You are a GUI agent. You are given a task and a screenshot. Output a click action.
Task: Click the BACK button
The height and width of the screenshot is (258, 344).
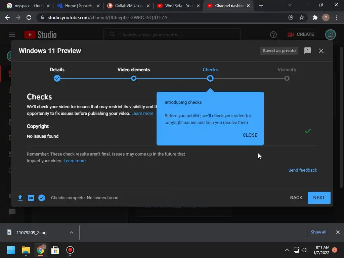(296, 198)
